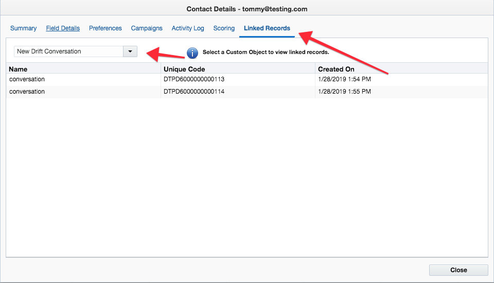Click the Contact Details title bar text
Screen dimensions: 494x283
point(247,9)
